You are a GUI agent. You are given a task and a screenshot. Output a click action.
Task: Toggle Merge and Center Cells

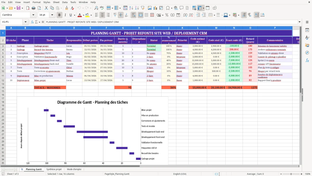pyautogui.click(x=141, y=15)
